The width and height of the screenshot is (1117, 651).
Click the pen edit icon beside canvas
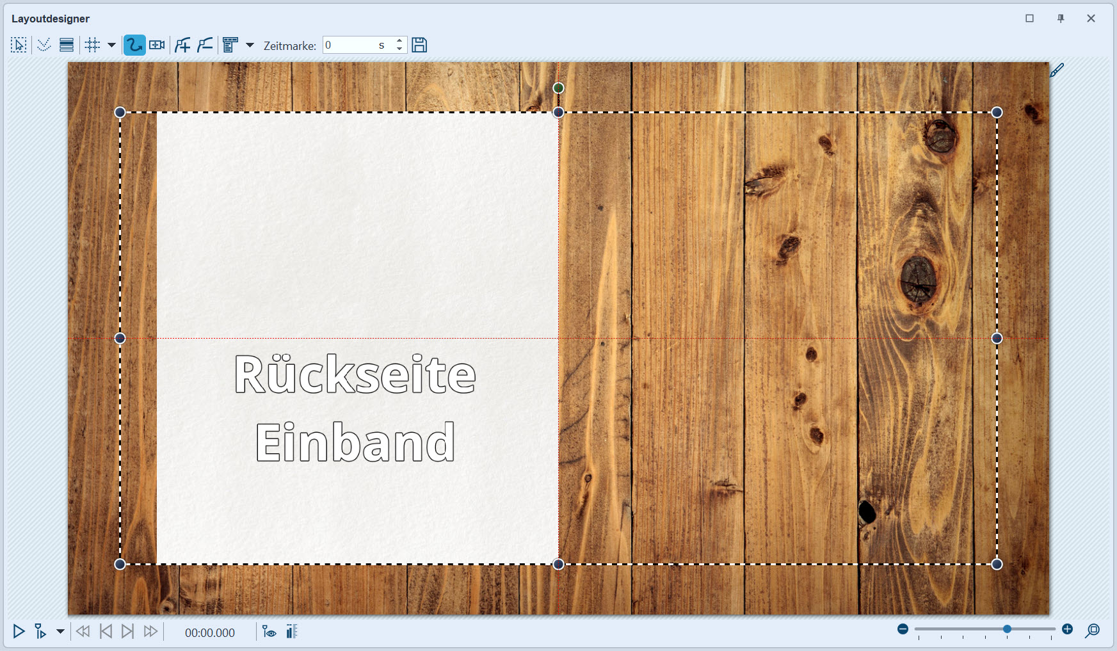point(1057,70)
